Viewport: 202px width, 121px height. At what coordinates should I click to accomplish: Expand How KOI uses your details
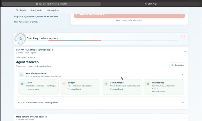(27, 22)
